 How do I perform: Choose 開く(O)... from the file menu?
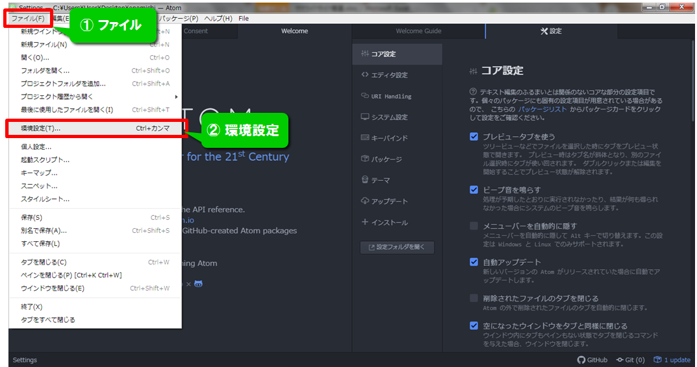95,58
